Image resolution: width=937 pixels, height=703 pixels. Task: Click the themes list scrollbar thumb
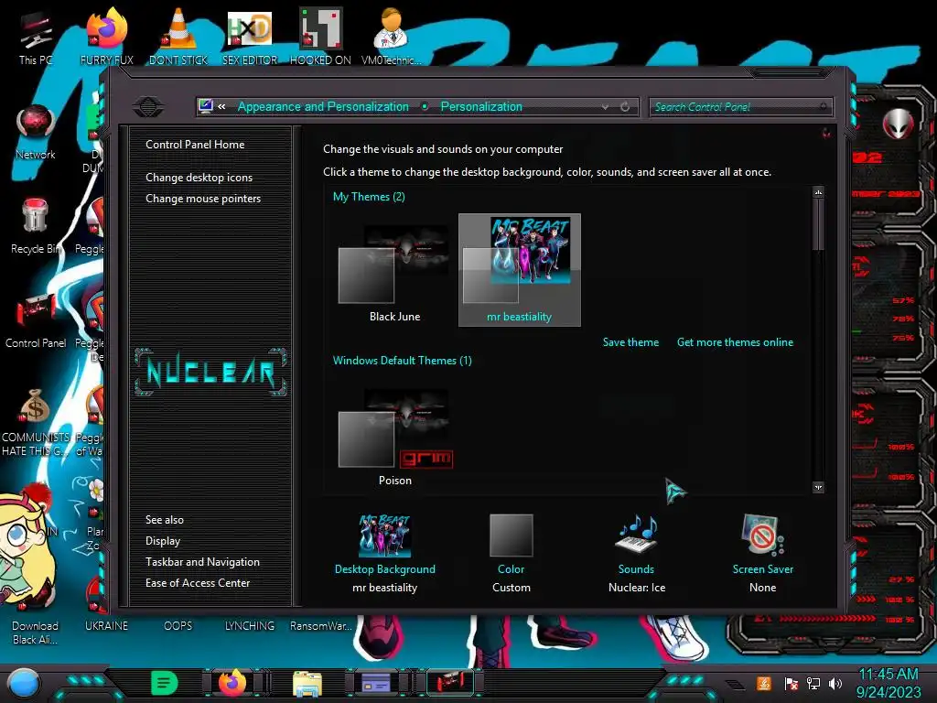pyautogui.click(x=818, y=225)
